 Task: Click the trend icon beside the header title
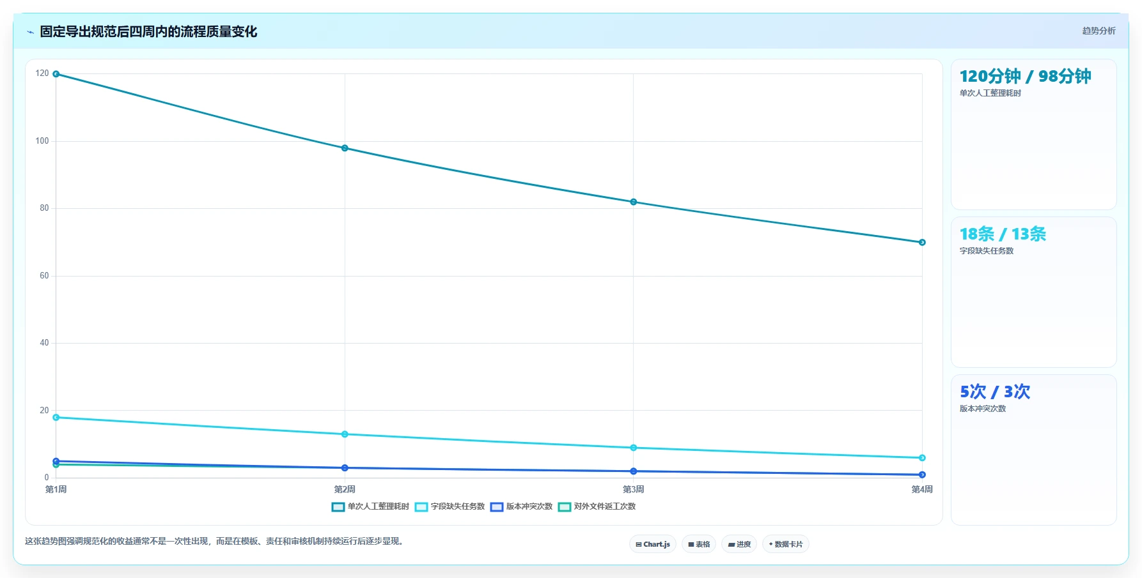(x=30, y=32)
